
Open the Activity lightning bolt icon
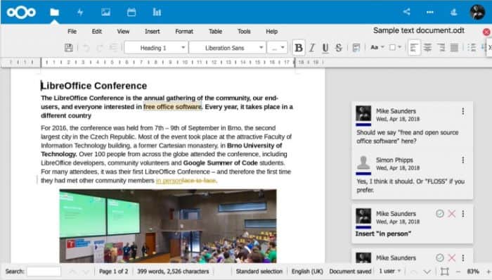pos(80,12)
